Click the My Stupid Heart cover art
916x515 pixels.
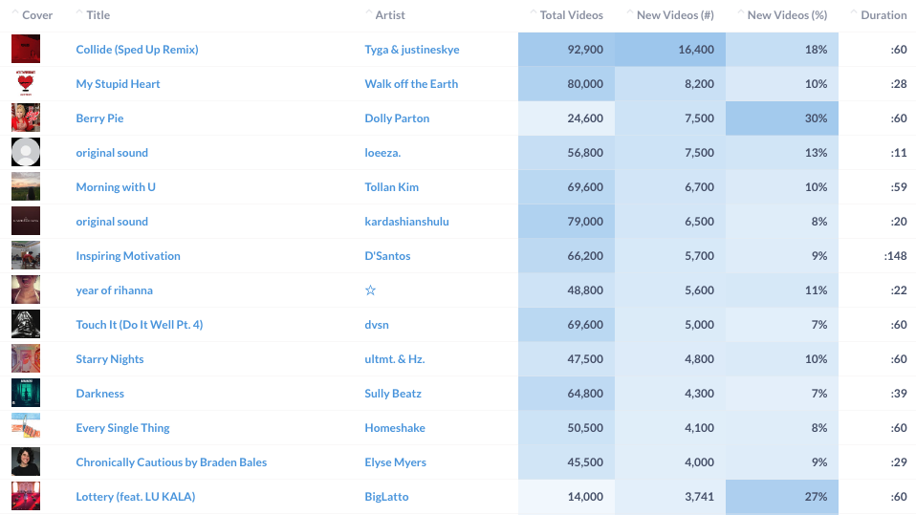pos(26,83)
